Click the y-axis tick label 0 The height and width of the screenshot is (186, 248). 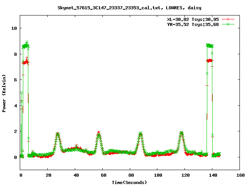coord(15,157)
